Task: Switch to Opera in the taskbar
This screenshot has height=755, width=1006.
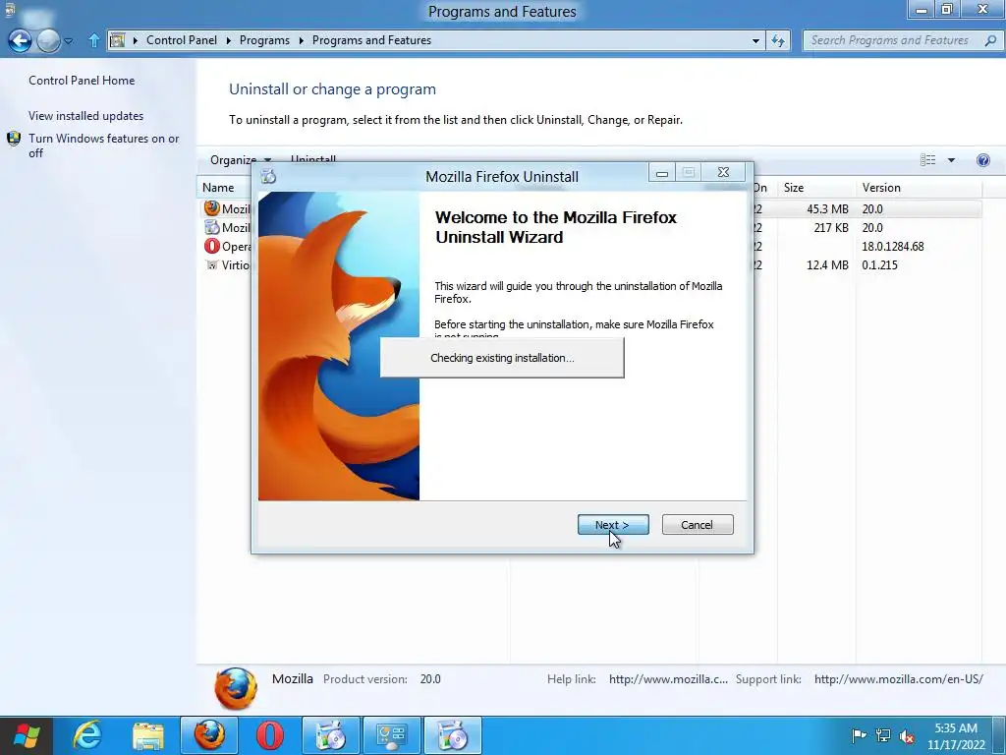Action: tap(270, 735)
